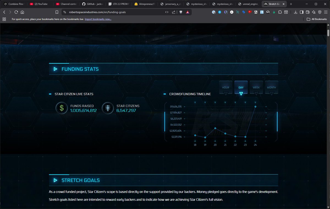Screen dimensions: 330x209
Task: Bookmark this page using bookmark icon
Action: pos(57,12)
